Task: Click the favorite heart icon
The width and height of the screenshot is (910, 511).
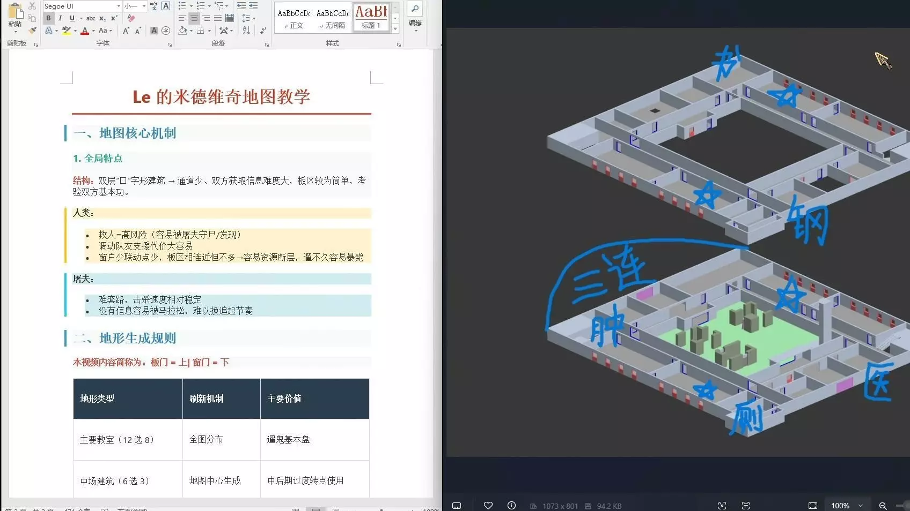Action: [x=488, y=506]
